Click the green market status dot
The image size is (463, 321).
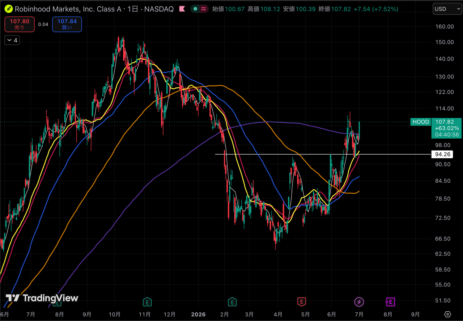tap(195, 9)
